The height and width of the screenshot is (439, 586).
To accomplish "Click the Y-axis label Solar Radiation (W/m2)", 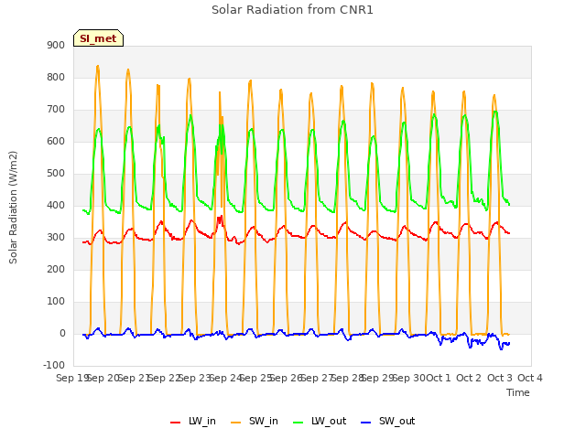I will pyautogui.click(x=13, y=208).
